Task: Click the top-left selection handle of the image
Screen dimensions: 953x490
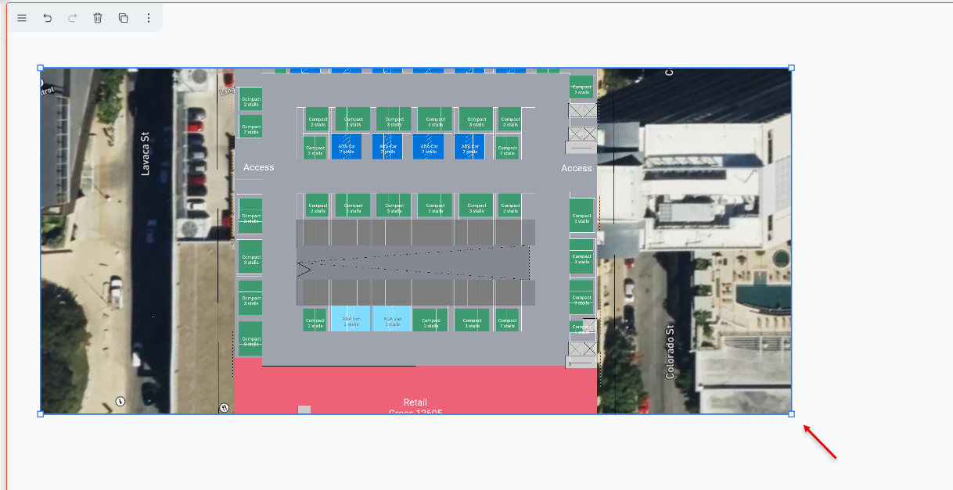Action: click(41, 68)
